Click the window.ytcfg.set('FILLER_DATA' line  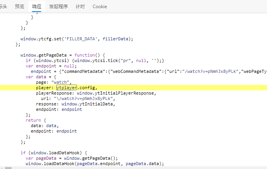point(77,39)
